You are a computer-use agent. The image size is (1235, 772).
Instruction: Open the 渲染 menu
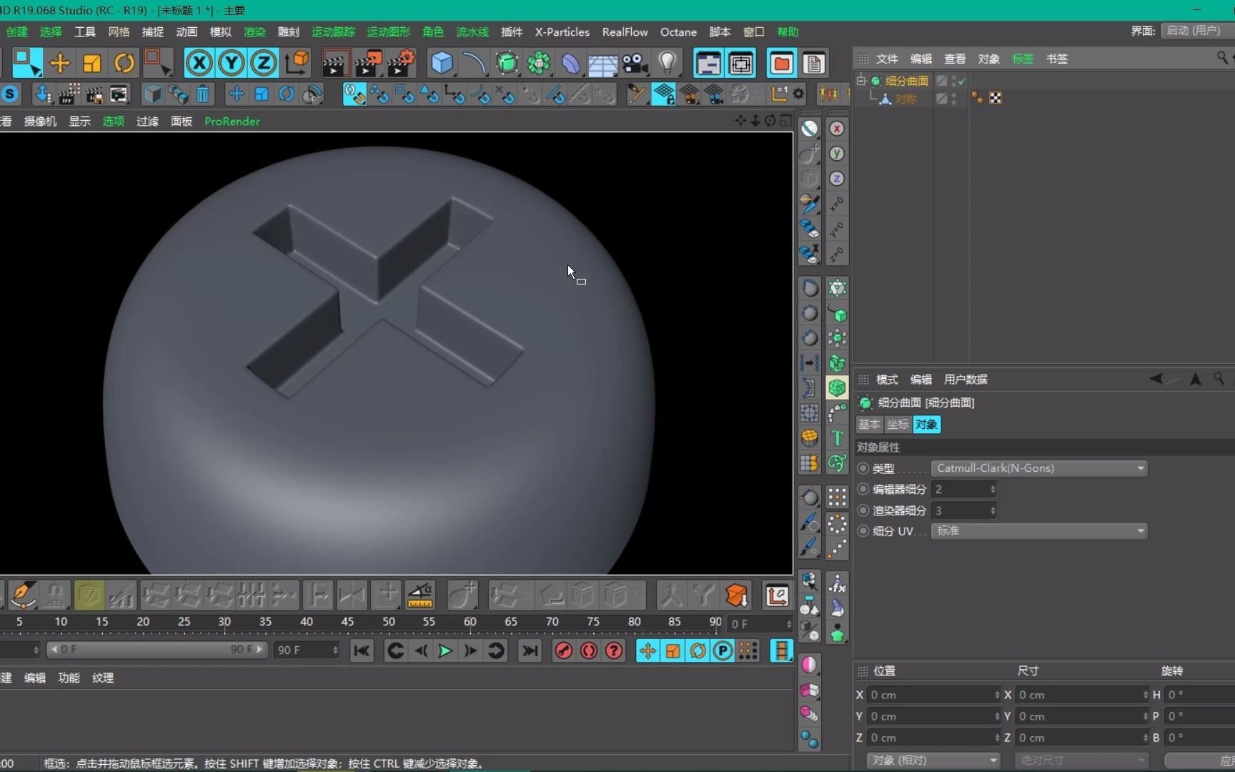tap(254, 31)
